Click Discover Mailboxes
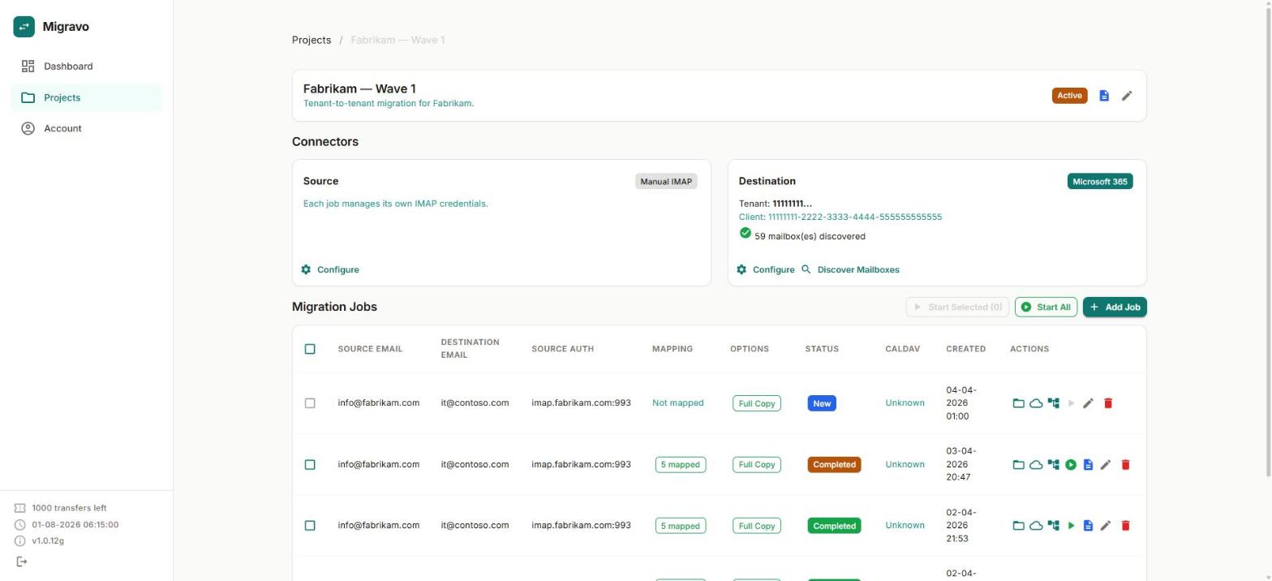The width and height of the screenshot is (1272, 581). coord(850,269)
